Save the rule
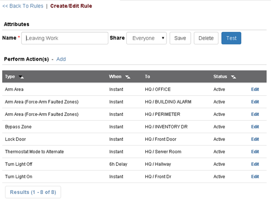 180,38
